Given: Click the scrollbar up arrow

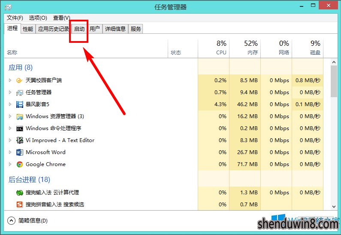Looking at the screenshot, I should click(x=334, y=62).
